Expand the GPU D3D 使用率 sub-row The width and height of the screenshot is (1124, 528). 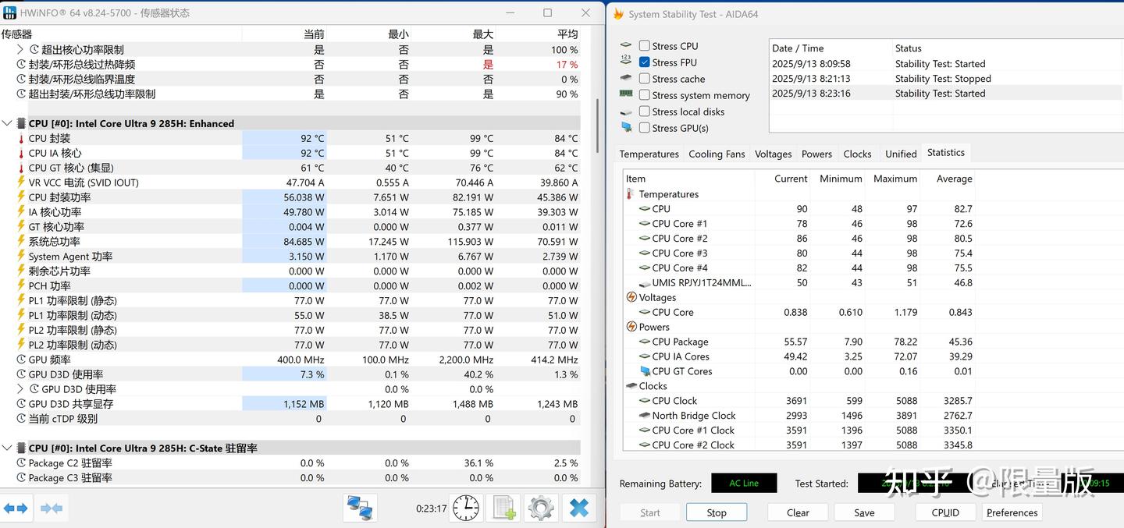tap(20, 388)
